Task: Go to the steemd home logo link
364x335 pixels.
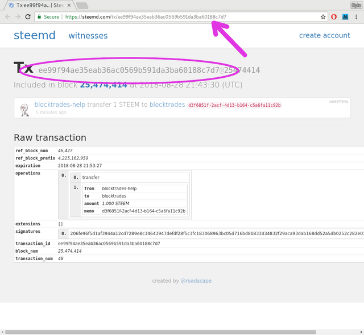Action: pyautogui.click(x=35, y=35)
